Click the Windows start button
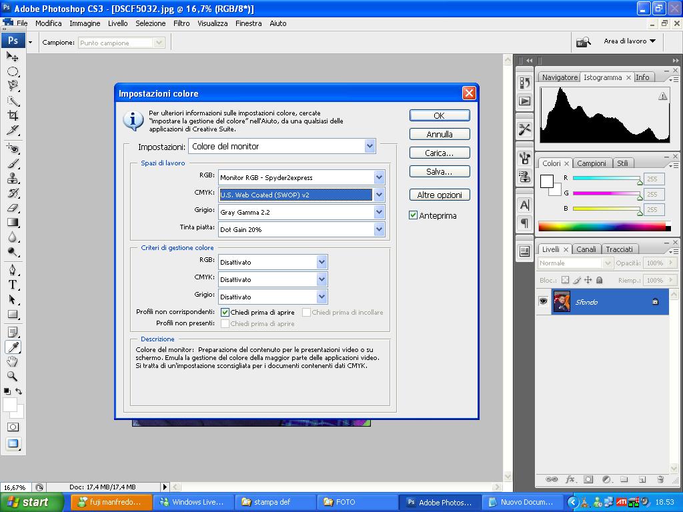 32,502
